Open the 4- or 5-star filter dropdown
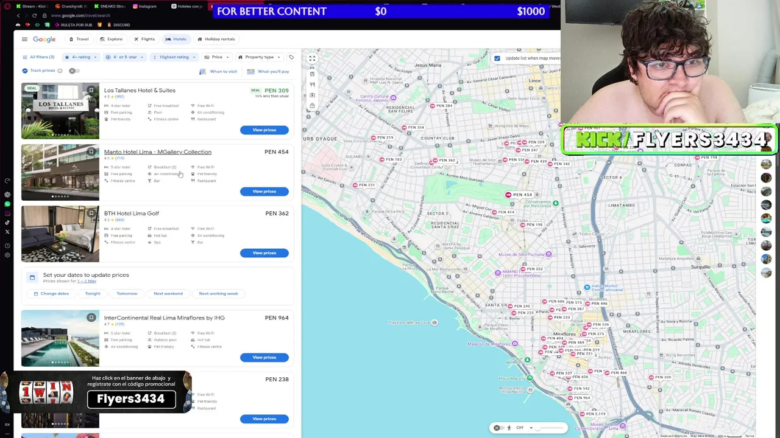 tap(124, 57)
